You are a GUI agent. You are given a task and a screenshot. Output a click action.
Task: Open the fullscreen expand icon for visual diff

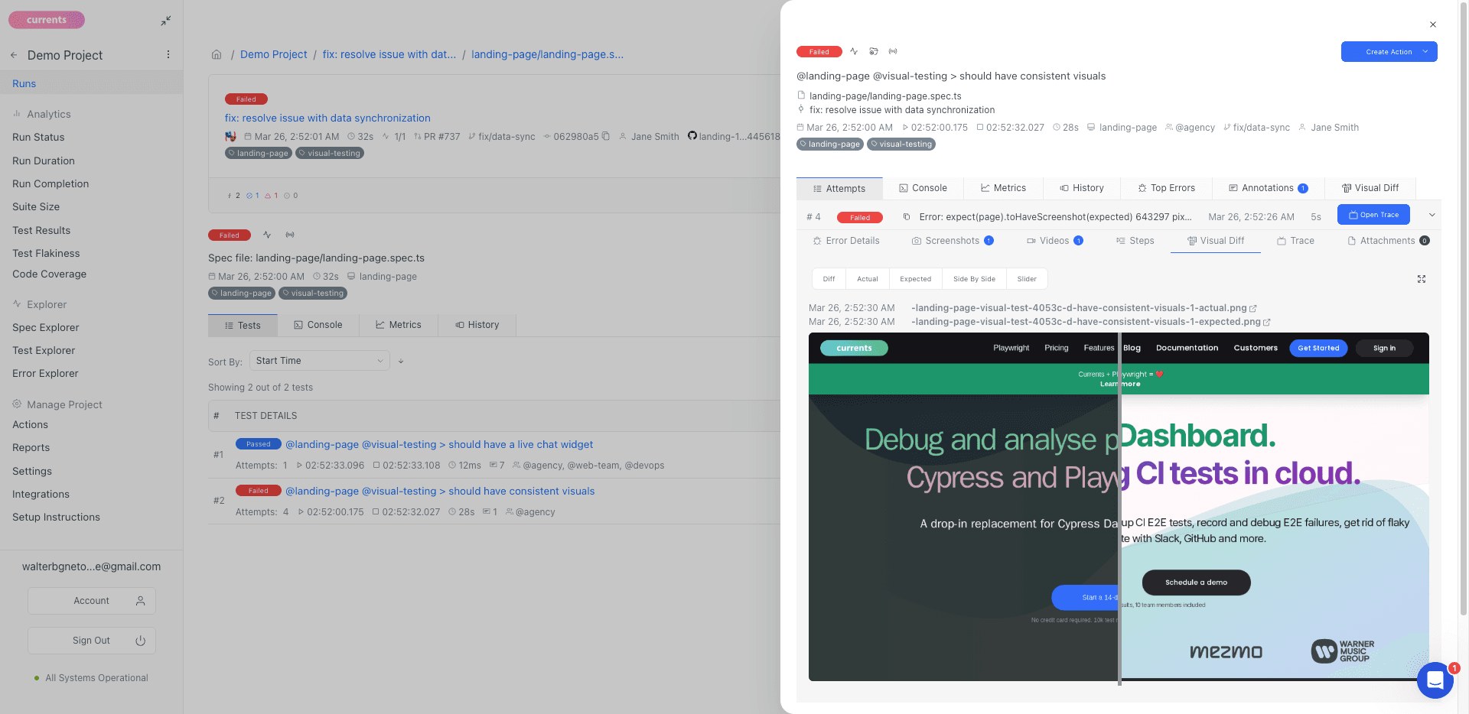click(x=1422, y=279)
